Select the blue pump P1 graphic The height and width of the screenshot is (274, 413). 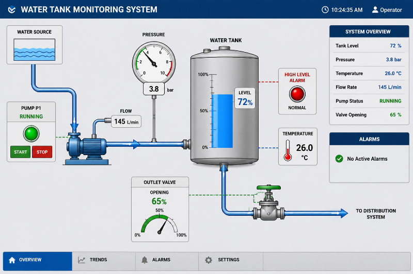pos(87,149)
